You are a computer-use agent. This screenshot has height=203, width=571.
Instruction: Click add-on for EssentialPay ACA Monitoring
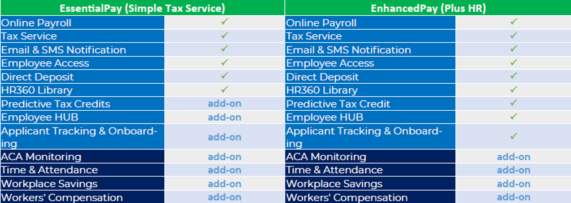[x=225, y=157]
